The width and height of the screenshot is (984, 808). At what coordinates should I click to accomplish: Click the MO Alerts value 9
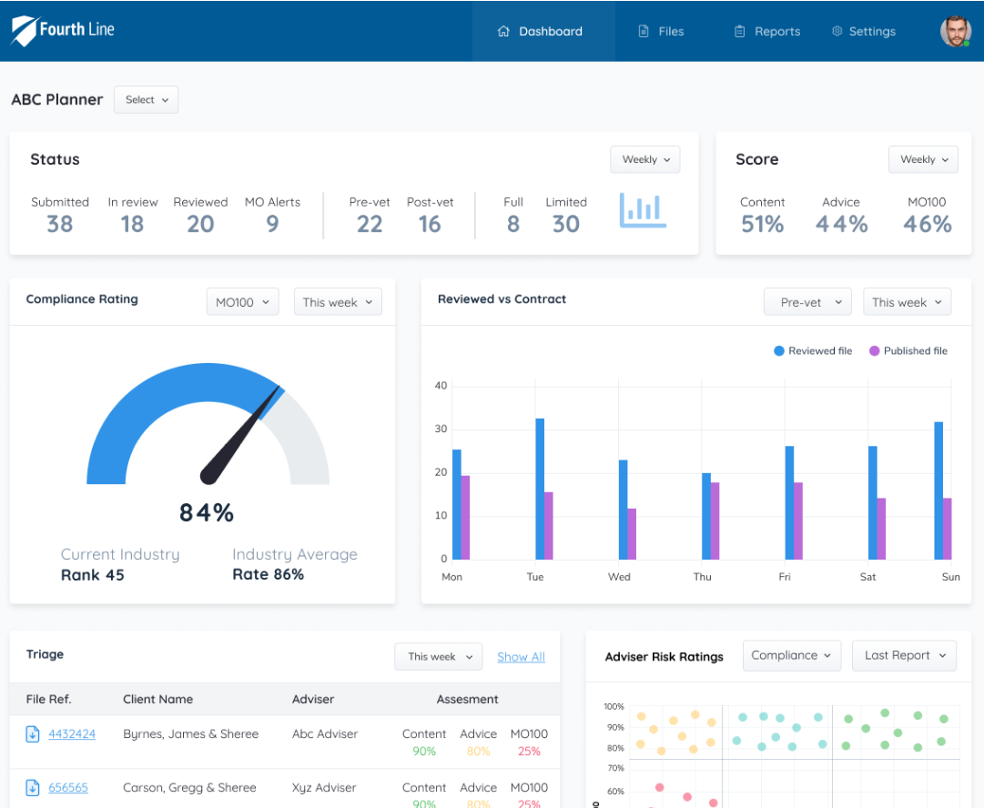pos(272,224)
